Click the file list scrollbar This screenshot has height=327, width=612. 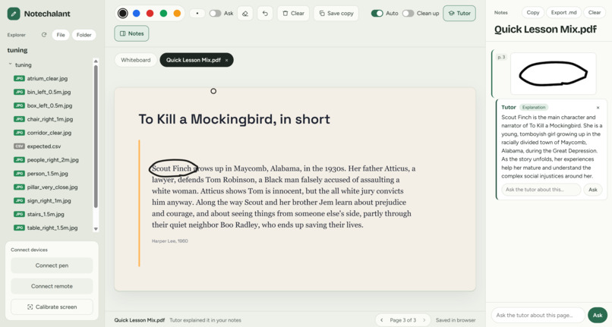[x=96, y=136]
